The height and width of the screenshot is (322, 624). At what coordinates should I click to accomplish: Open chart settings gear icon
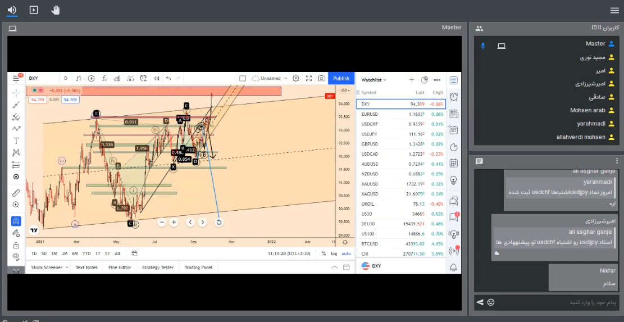[x=296, y=79]
